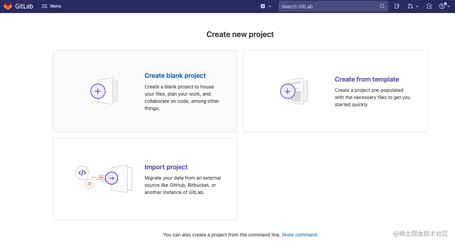Click the GitLab wordmark text
Viewport: 455px width, 244px height.
tap(24, 6)
